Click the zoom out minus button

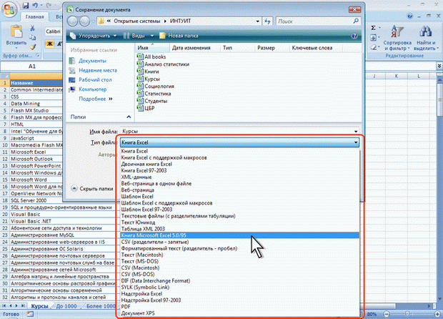point(387,314)
